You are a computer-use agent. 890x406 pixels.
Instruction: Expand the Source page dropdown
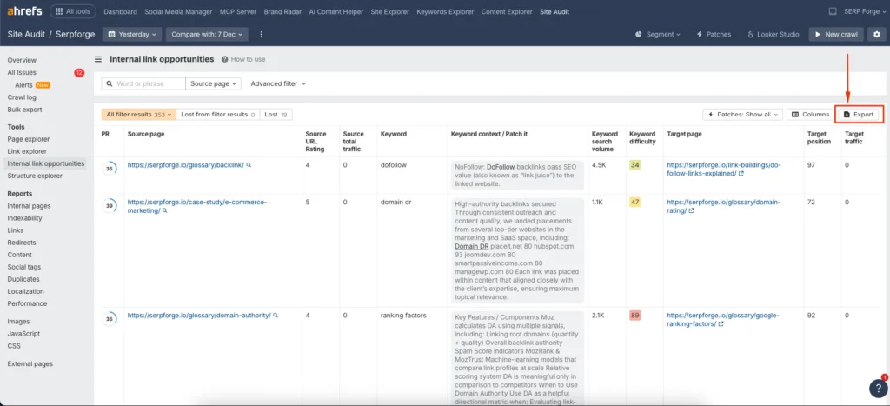pos(213,83)
